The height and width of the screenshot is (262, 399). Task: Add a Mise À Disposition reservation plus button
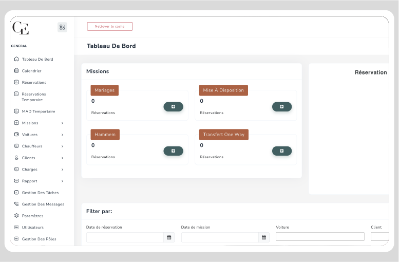pyautogui.click(x=282, y=107)
